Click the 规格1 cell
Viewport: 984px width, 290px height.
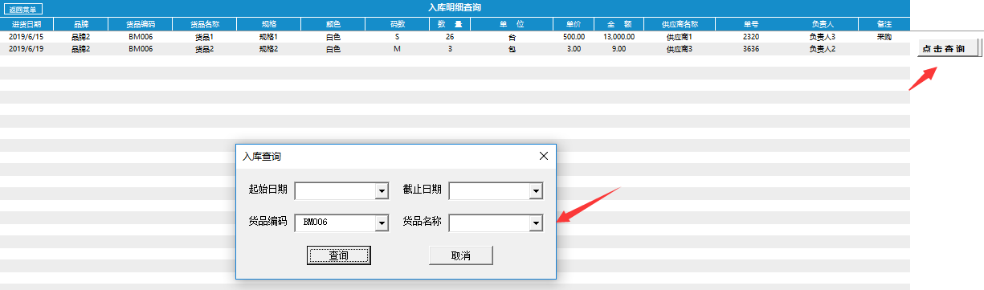click(x=267, y=37)
